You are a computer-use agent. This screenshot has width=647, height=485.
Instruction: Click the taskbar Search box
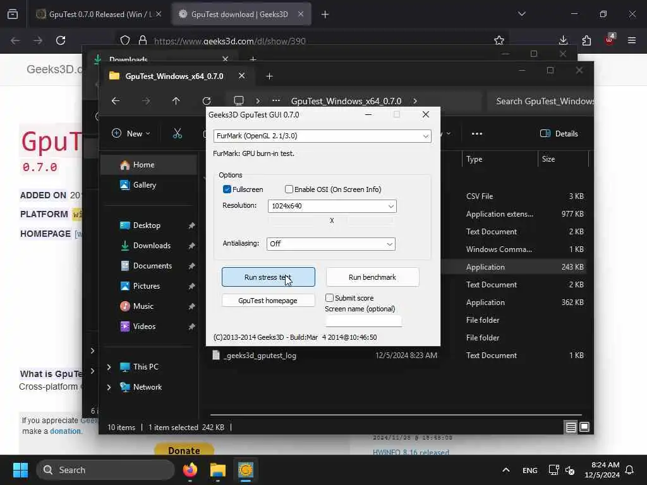tap(106, 470)
